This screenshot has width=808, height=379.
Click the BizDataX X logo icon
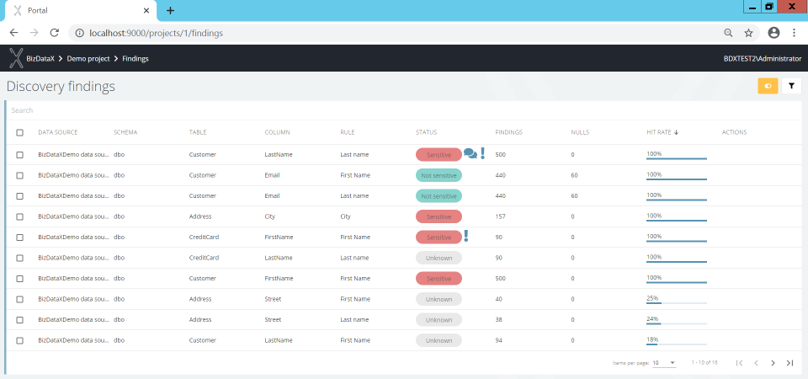point(17,58)
